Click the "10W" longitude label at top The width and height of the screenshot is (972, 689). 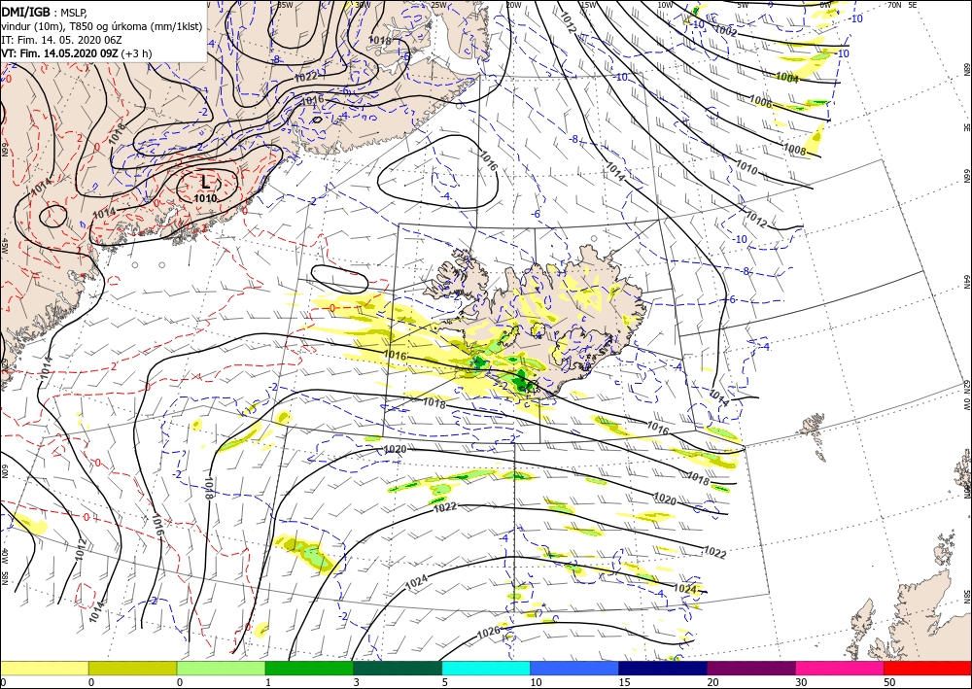pyautogui.click(x=665, y=5)
